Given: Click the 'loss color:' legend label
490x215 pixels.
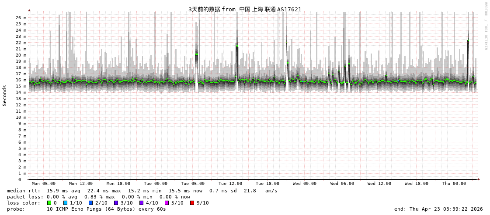Looking at the screenshot, I should [x=24, y=203].
